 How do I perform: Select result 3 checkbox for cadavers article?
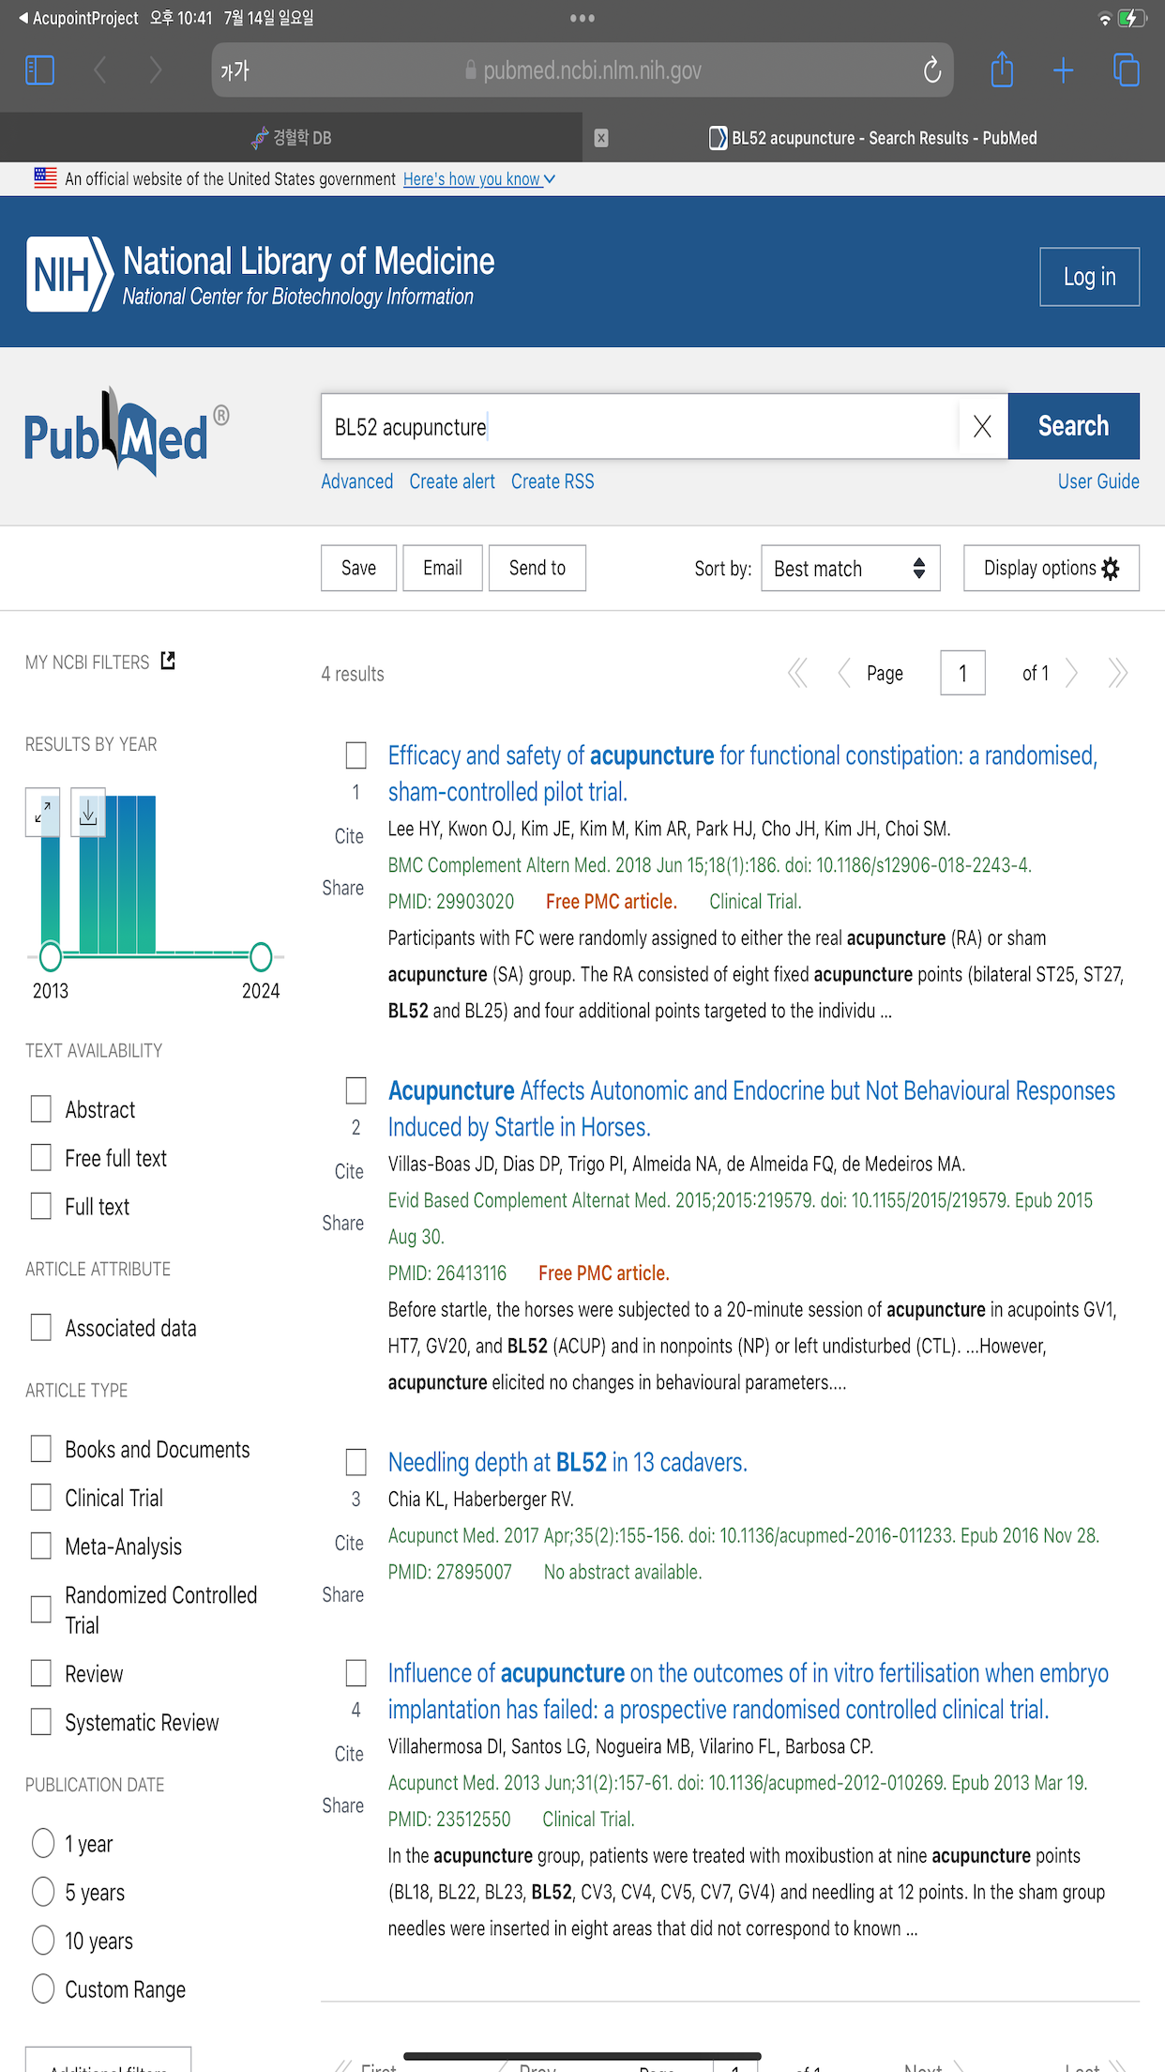[x=356, y=1462]
